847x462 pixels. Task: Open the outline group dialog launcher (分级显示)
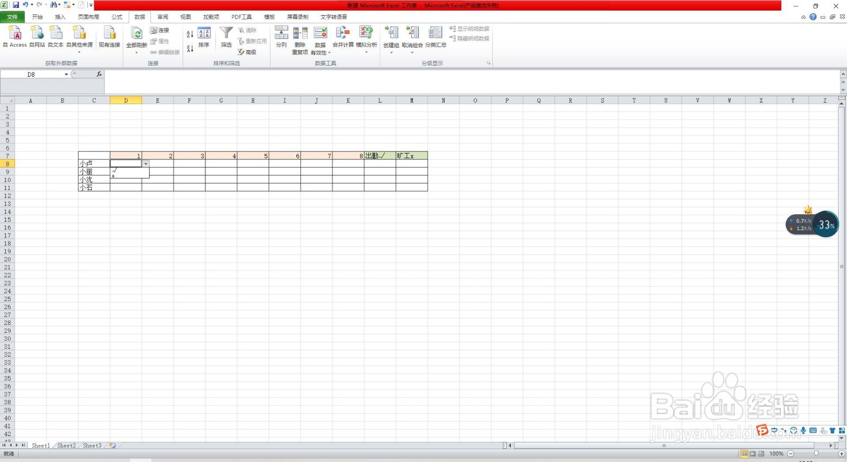pos(488,63)
